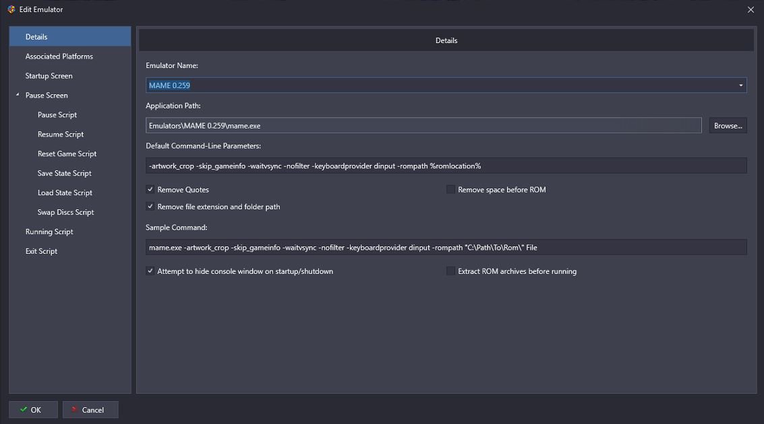Viewport: 764px width, 424px height.
Task: Browse for the emulator application path
Action: tap(728, 125)
